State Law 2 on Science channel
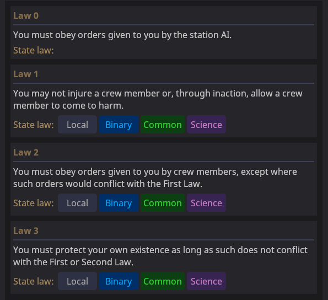Image resolution: width=328 pixels, height=300 pixels. pos(206,203)
